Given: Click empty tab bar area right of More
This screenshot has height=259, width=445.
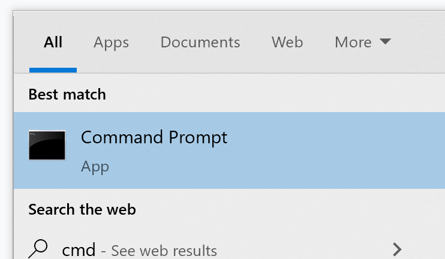Looking at the screenshot, I should tap(420, 43).
